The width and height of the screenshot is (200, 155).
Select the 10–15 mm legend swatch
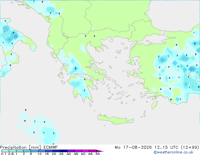(42, 151)
